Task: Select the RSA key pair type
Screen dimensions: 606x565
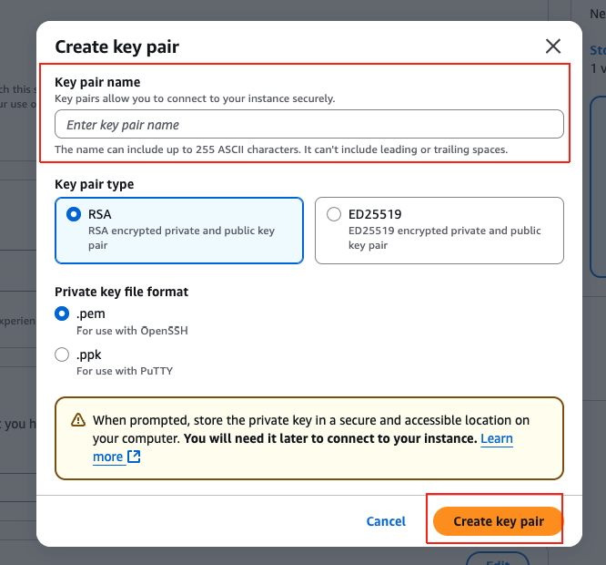Action: (74, 215)
